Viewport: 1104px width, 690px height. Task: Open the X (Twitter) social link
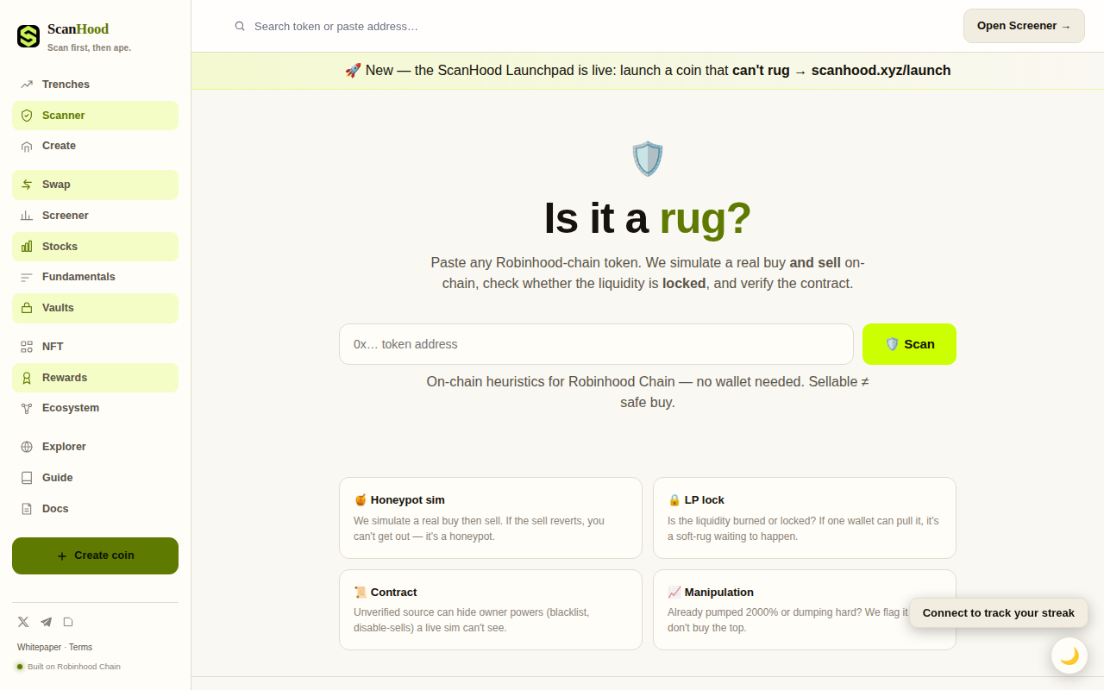[23, 622]
